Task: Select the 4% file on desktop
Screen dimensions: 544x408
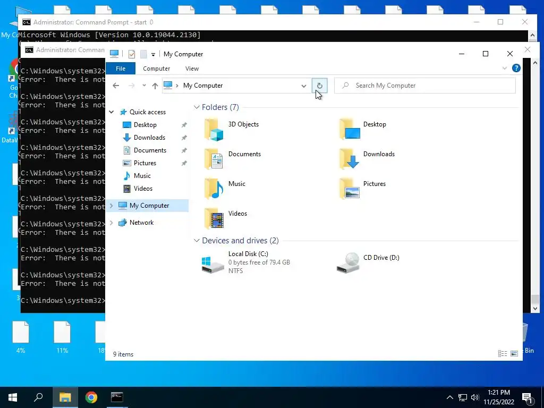Action: 21,337
